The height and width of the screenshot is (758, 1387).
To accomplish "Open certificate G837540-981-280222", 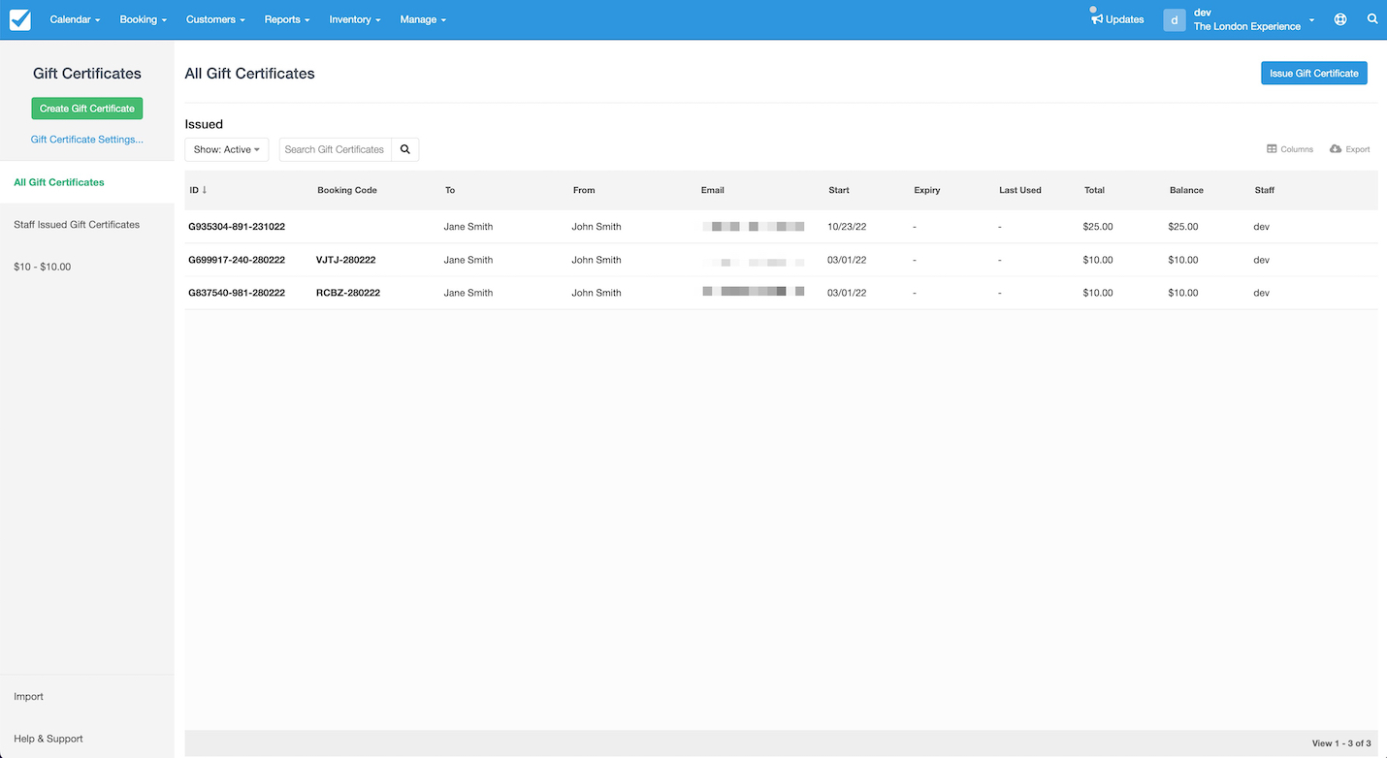I will coord(237,293).
